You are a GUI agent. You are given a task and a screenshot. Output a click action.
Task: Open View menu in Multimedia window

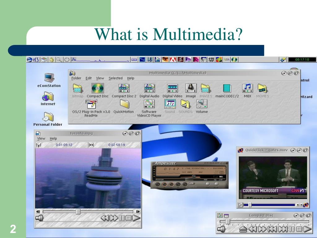(100, 78)
